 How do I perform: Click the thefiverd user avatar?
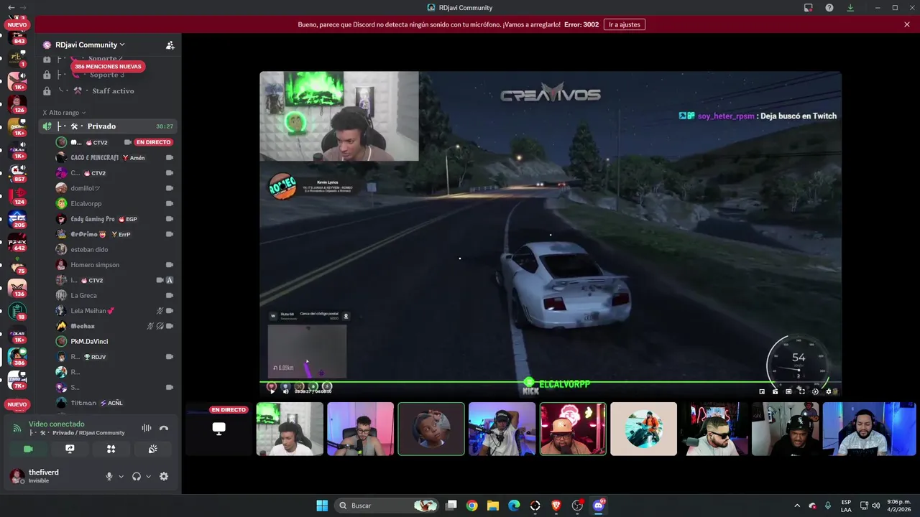pos(16,475)
